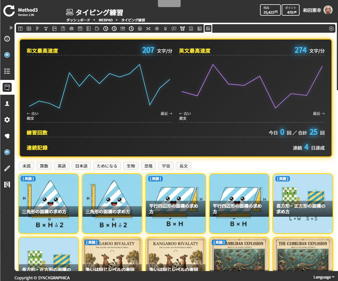Open the list icon in left sidebar
Screen dimensions: 338x281
pos(7,71)
